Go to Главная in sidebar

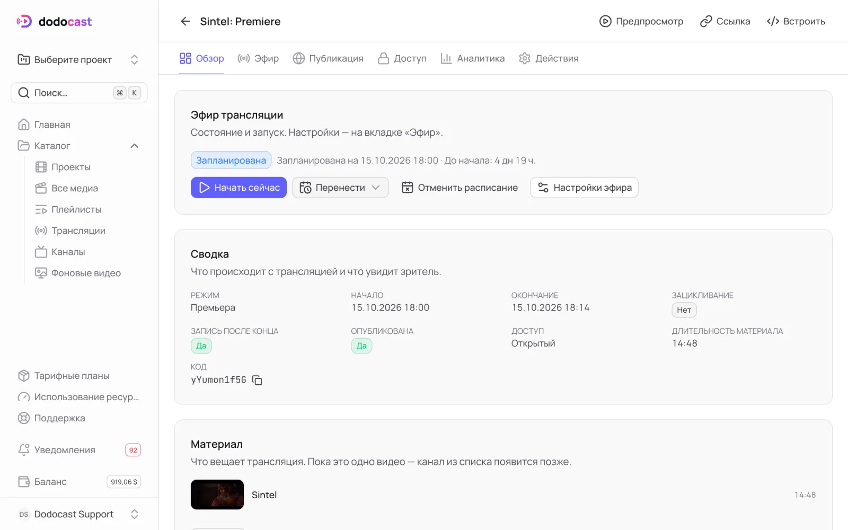pos(79,125)
